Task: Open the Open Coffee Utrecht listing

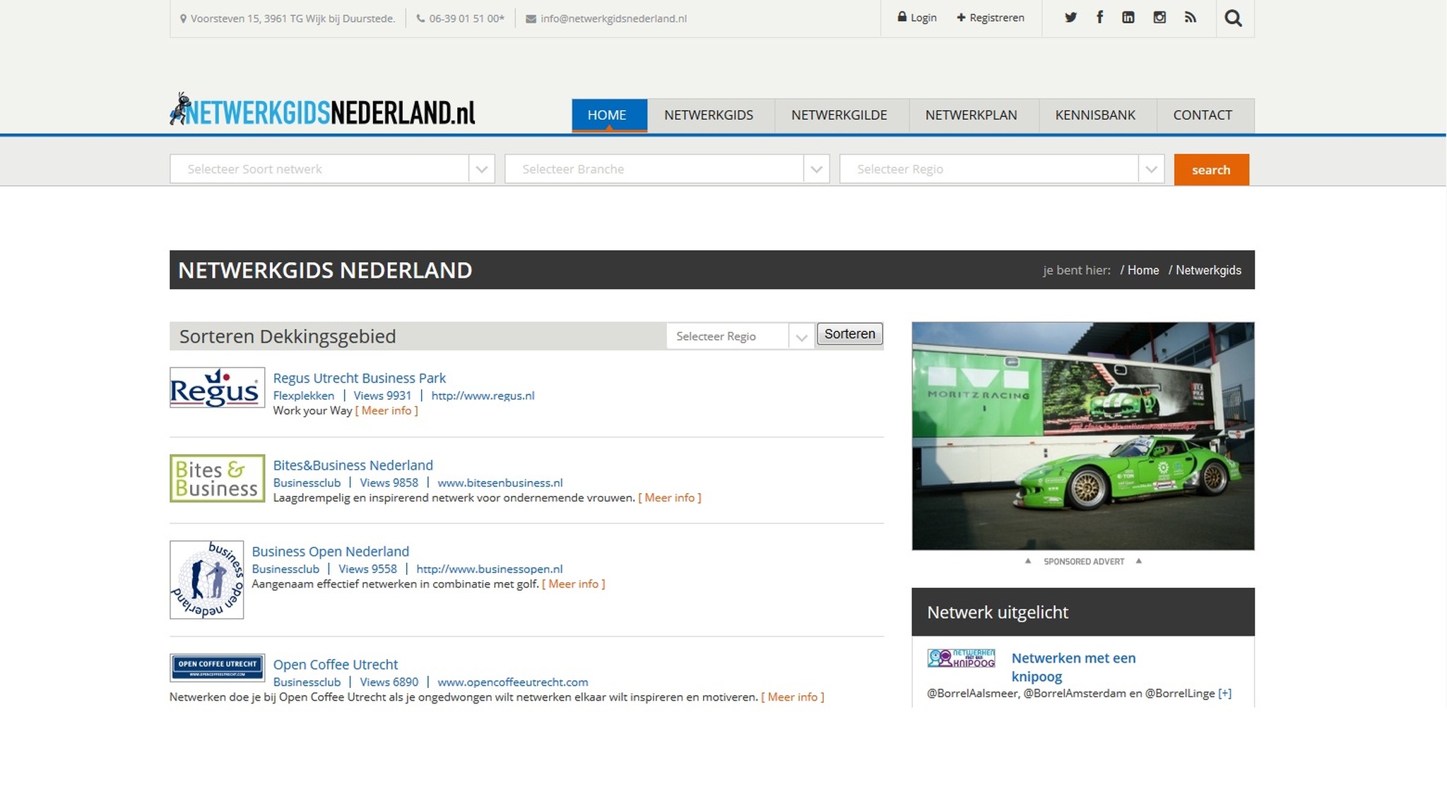Action: point(336,665)
